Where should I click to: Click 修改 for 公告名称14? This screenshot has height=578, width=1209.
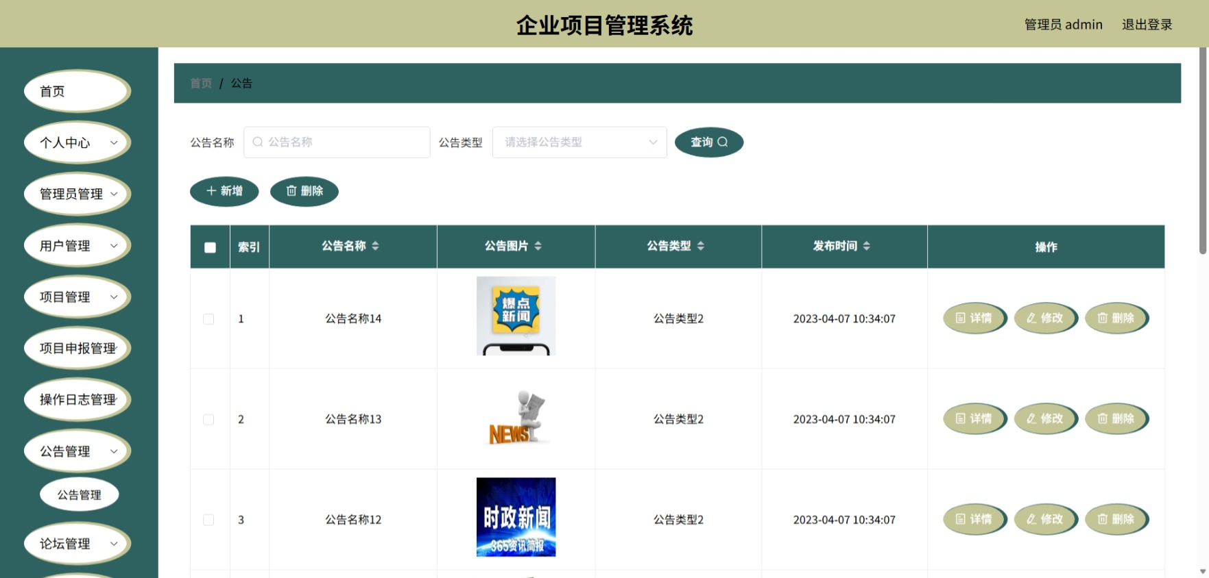[x=1045, y=318]
